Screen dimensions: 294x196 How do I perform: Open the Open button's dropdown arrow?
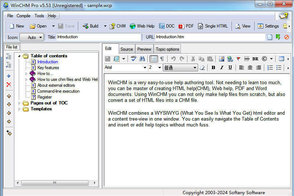coord(53,26)
